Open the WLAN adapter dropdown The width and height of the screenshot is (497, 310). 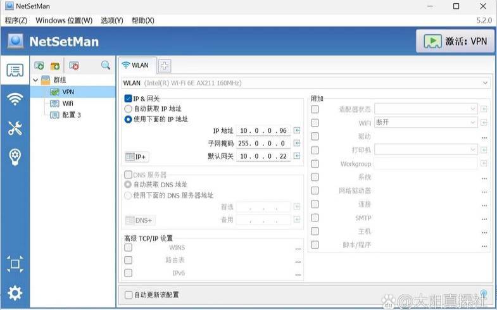306,83
